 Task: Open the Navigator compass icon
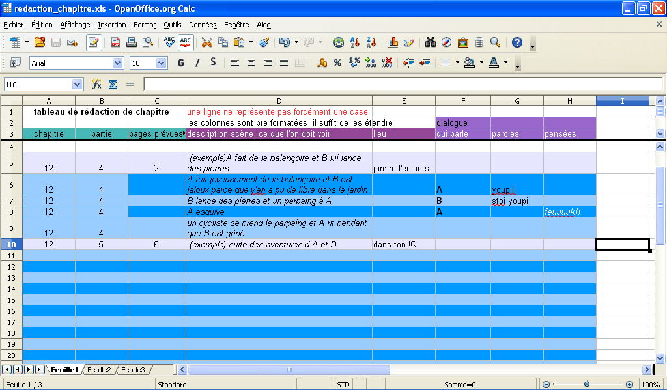click(446, 42)
